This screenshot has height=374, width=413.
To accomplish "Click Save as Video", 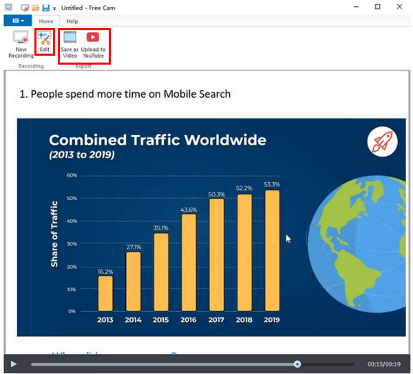I will pyautogui.click(x=70, y=45).
